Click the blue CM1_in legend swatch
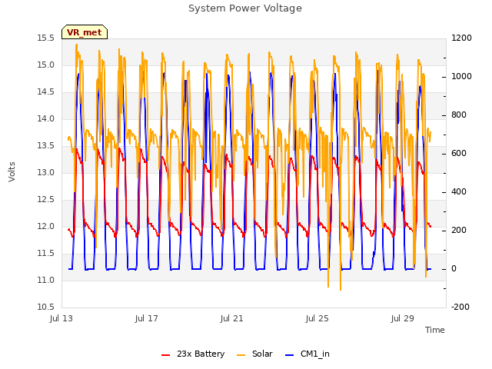This screenshot has width=492, height=369. 289,355
